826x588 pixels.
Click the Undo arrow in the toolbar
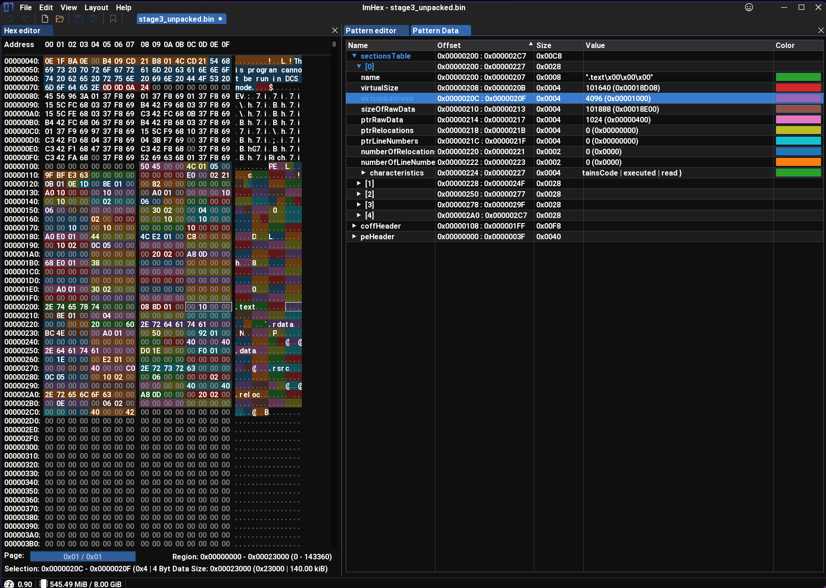coord(11,19)
